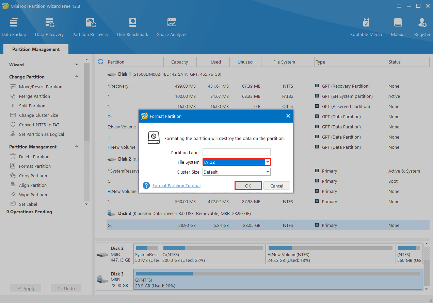Collapse the Change Partition section
Viewport: 433px width, 303px height.
click(77, 77)
